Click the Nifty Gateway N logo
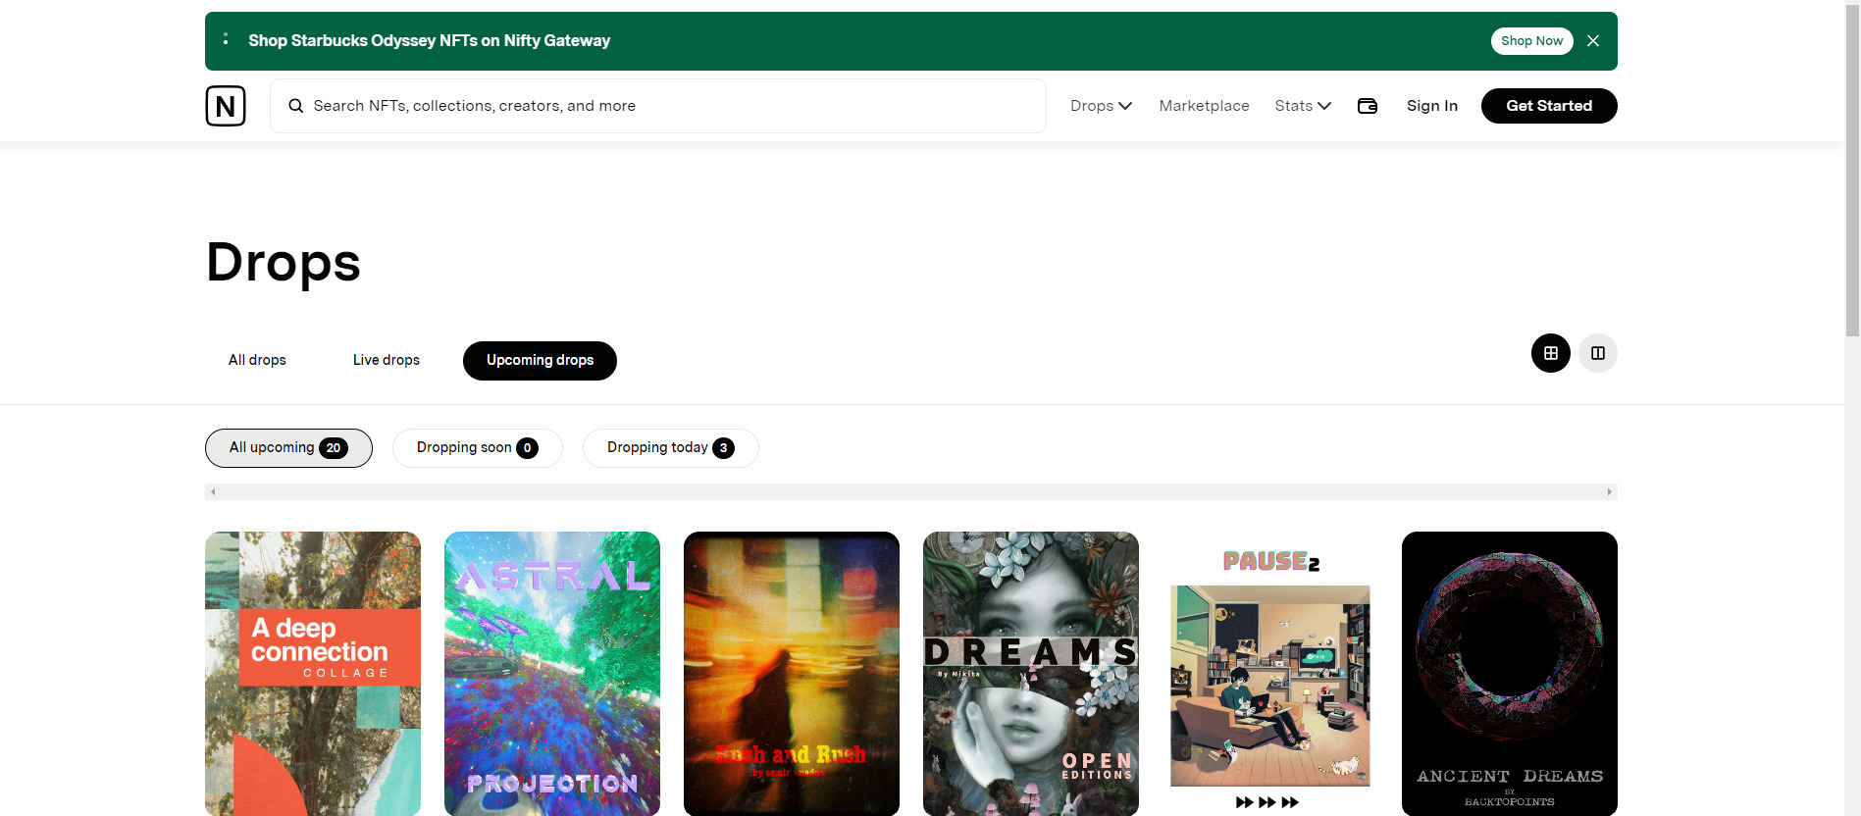The image size is (1861, 816). (x=226, y=106)
